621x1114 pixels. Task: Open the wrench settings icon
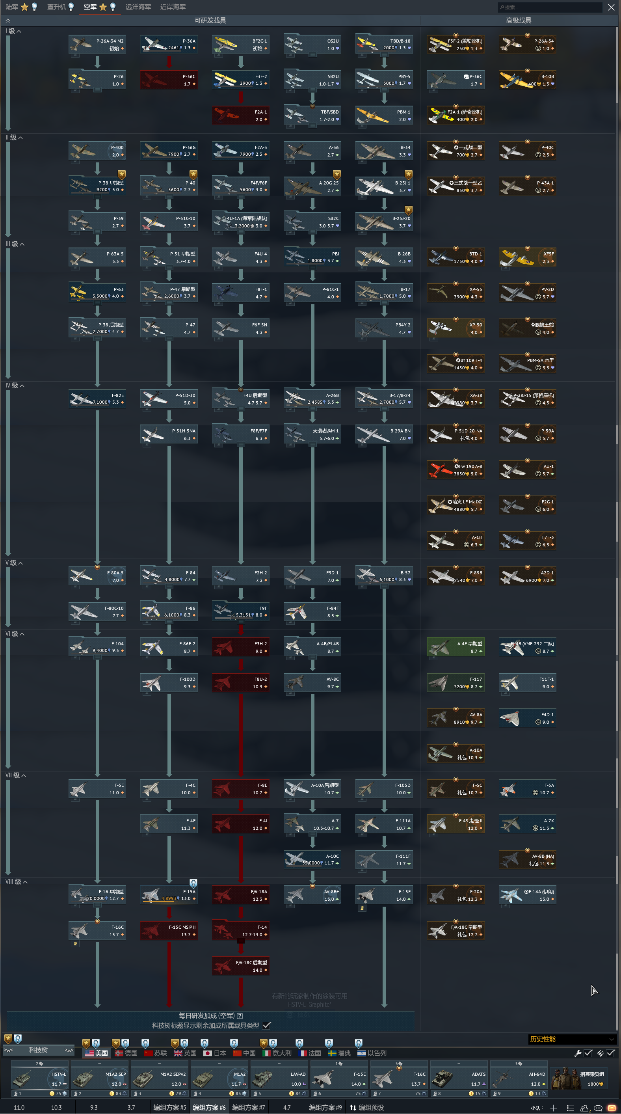click(x=577, y=1053)
